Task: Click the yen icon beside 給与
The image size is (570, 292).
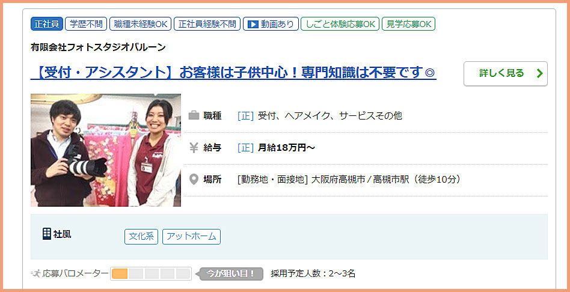Action: [x=194, y=148]
